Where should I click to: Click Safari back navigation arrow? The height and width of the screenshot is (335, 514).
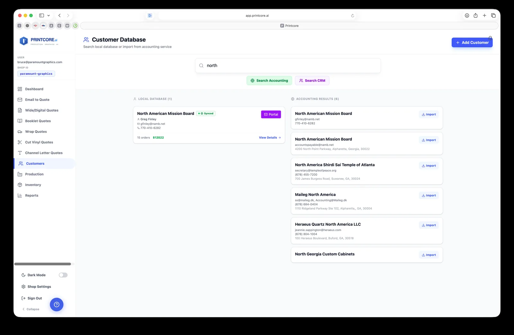pyautogui.click(x=59, y=15)
